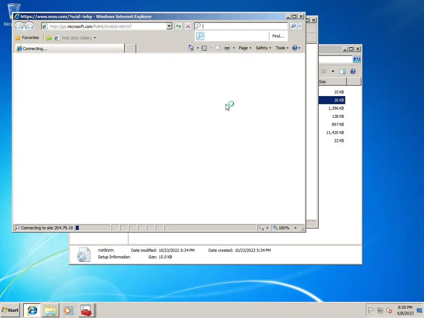
Task: Click the address bar URL field
Action: click(104, 26)
